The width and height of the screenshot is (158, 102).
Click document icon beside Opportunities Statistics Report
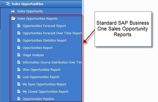(x=19, y=40)
